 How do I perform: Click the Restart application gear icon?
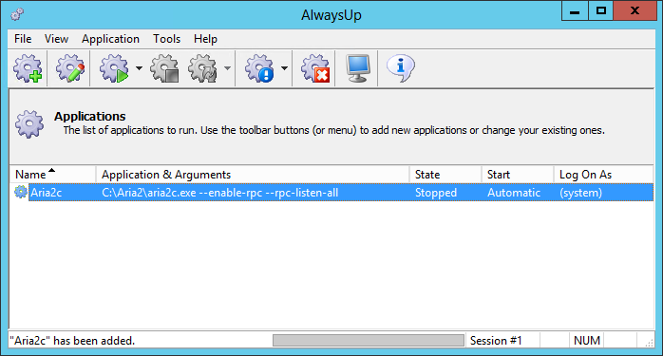[x=203, y=68]
